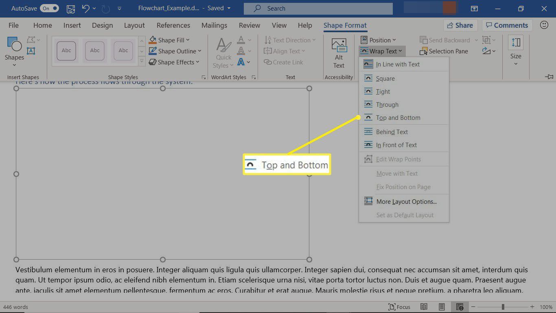Click the Redo icon
Screen dimensions: 556x313
pyautogui.click(x=106, y=8)
